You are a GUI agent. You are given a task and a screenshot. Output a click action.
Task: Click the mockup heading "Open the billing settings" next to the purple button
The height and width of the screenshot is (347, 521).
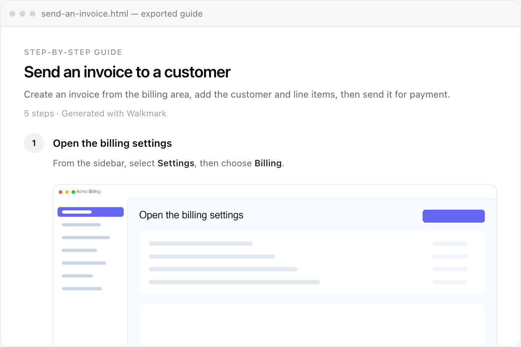pyautogui.click(x=191, y=215)
